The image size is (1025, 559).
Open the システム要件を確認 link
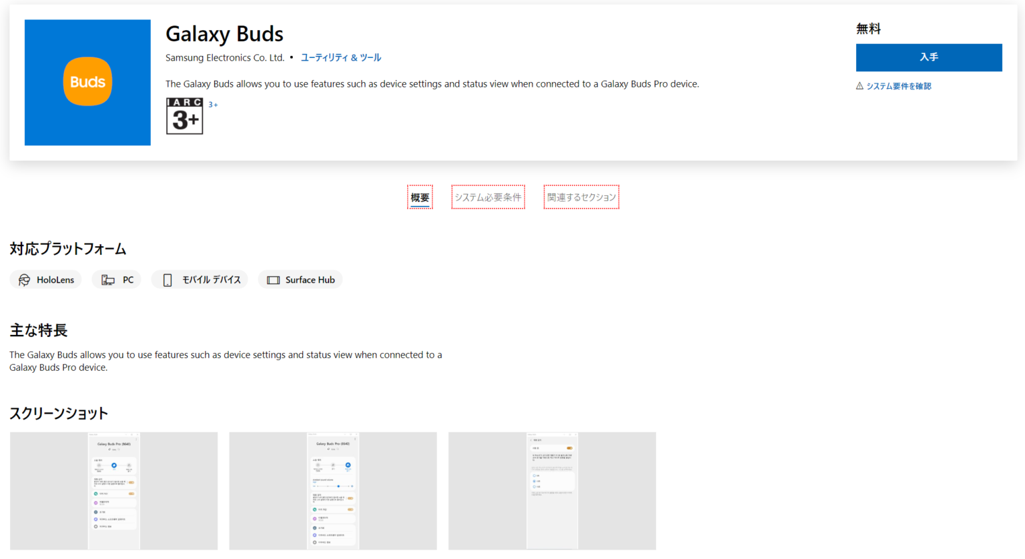pos(899,86)
